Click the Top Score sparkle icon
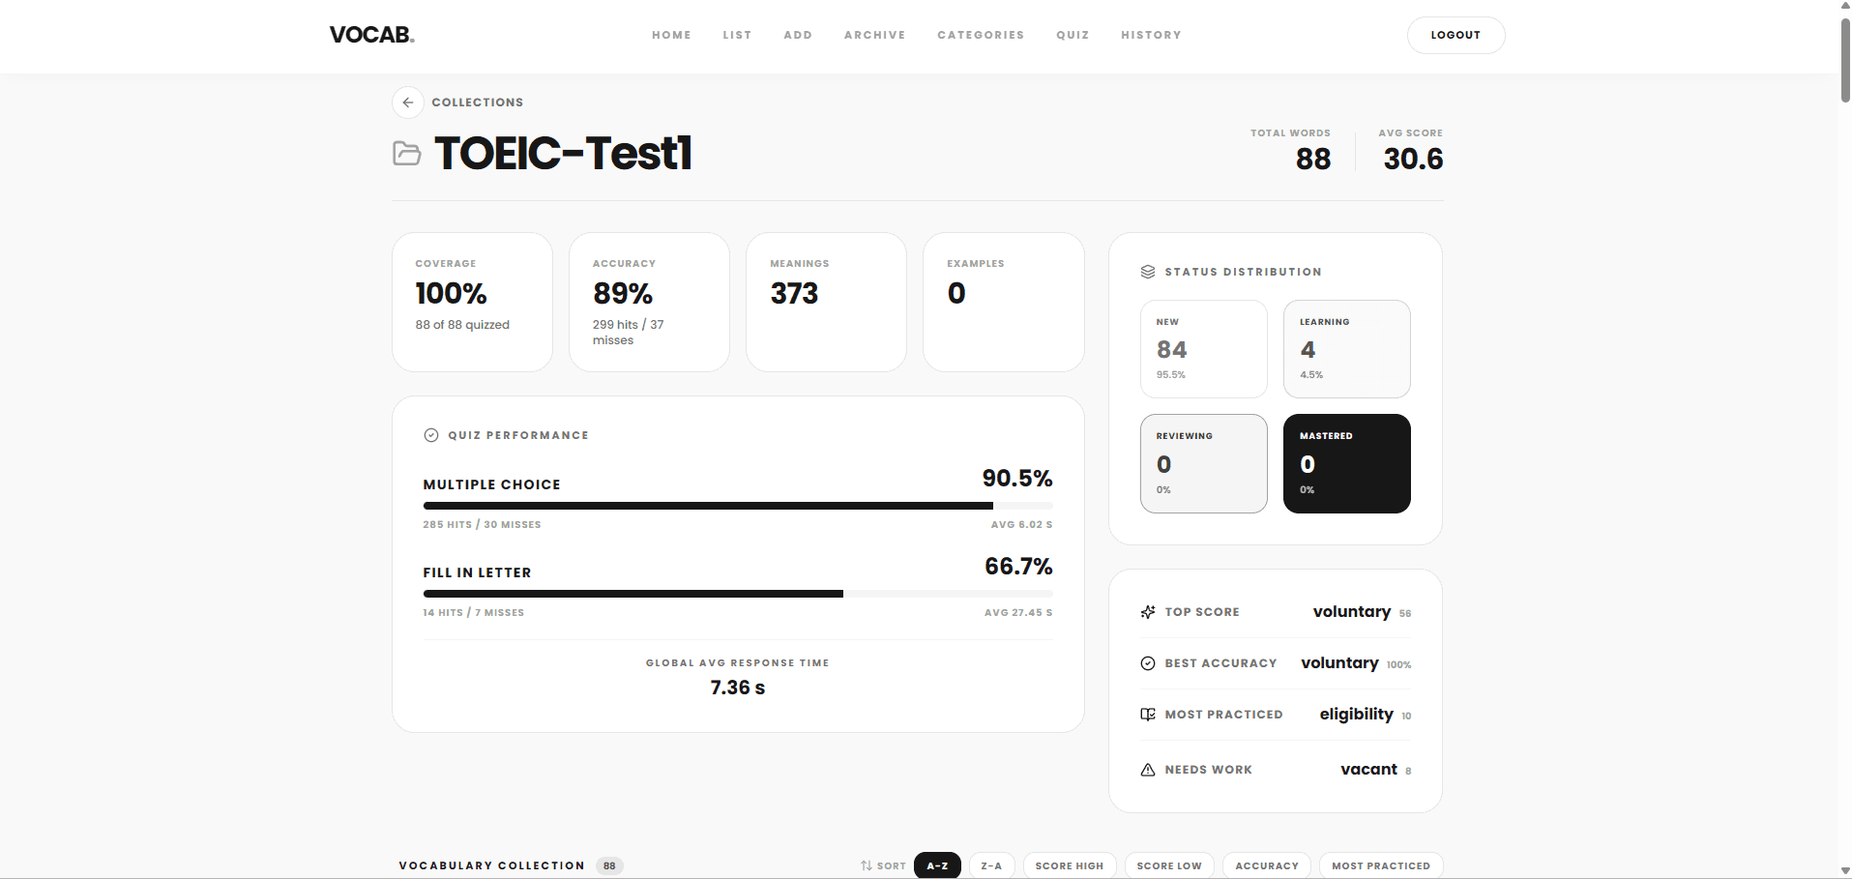This screenshot has height=879, width=1852. [x=1148, y=612]
